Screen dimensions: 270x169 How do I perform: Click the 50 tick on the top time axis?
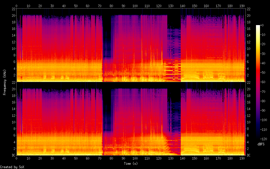(x=76, y=6)
